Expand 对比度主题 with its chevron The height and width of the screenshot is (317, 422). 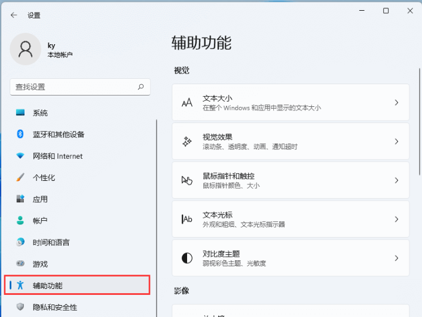coord(396,258)
